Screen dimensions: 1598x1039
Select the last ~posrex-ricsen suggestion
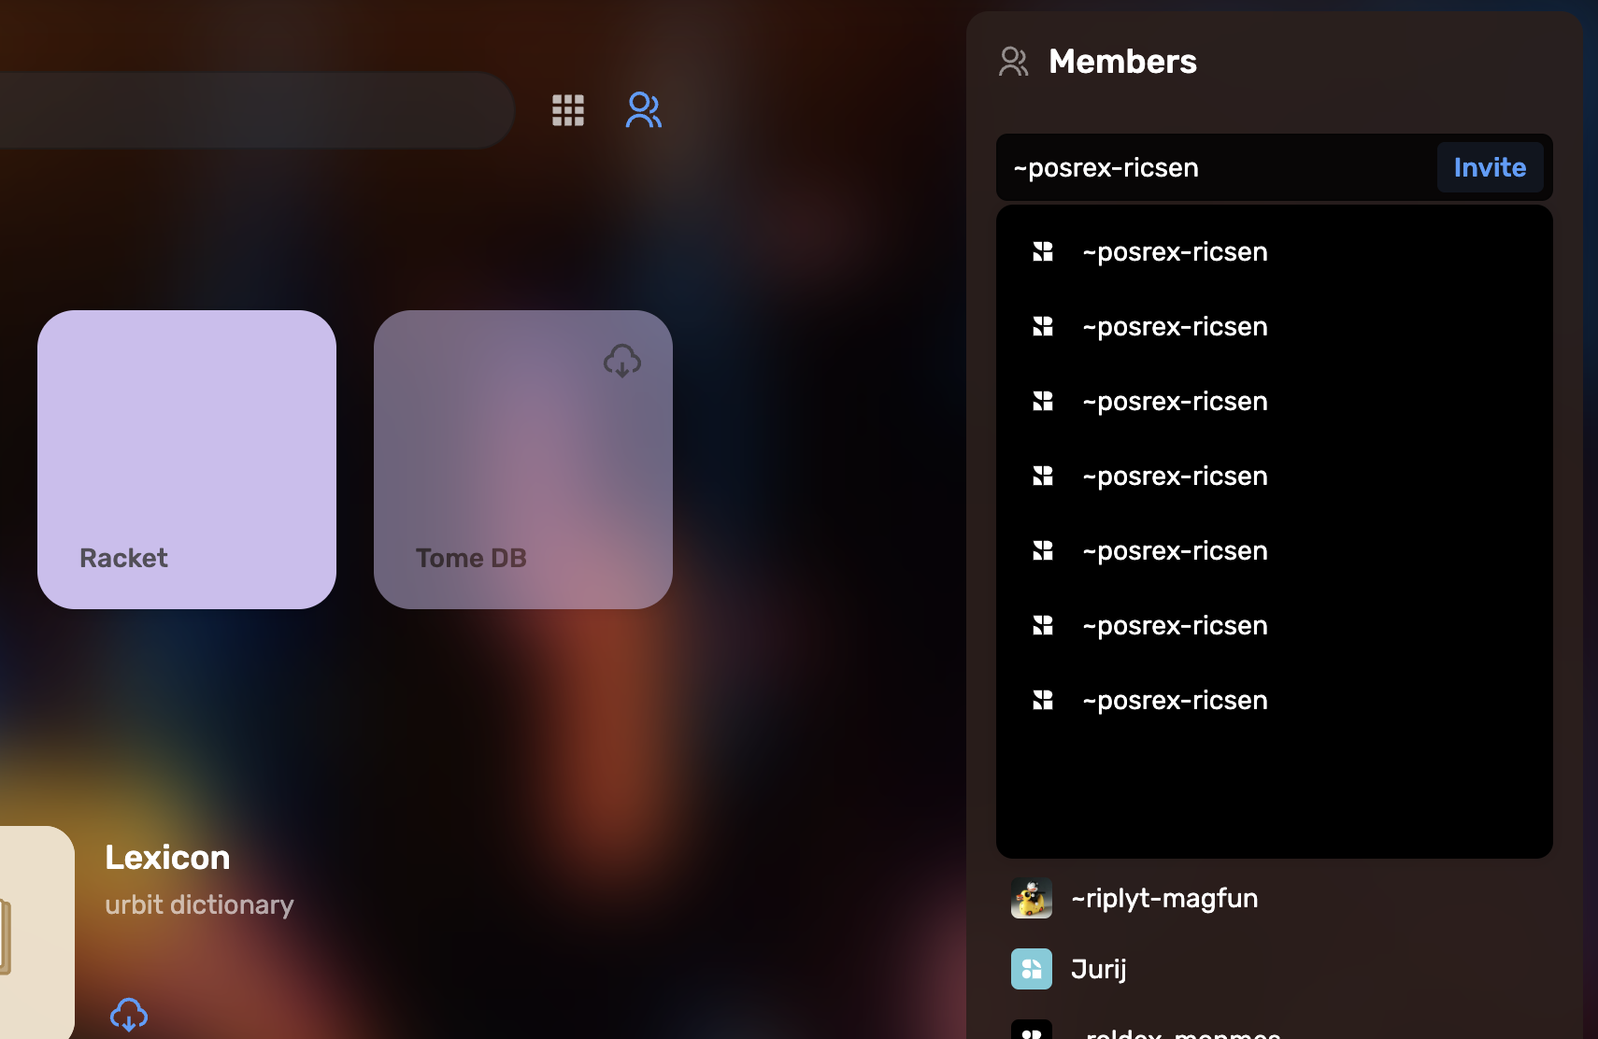pyautogui.click(x=1175, y=700)
